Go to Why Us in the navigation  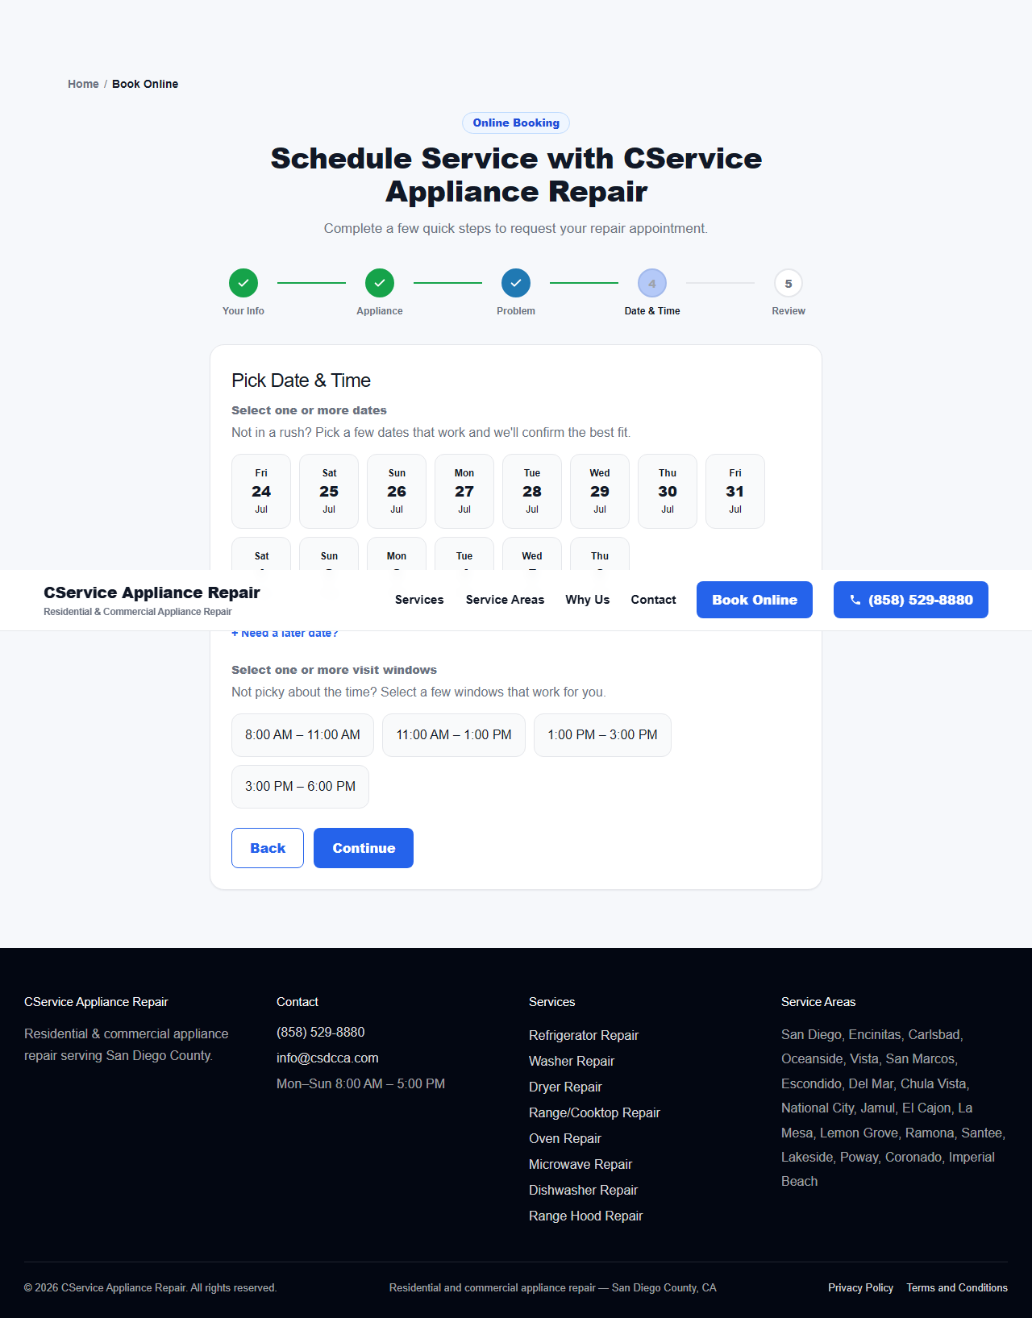[x=588, y=600]
